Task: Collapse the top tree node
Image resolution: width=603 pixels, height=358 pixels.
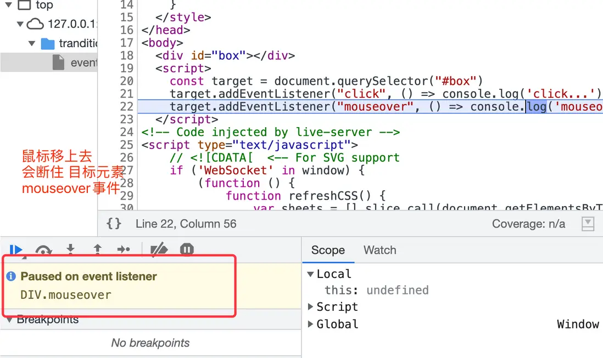Action: coord(8,5)
